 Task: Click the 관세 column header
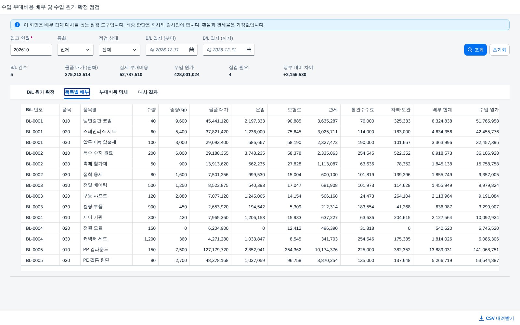coord(322,110)
